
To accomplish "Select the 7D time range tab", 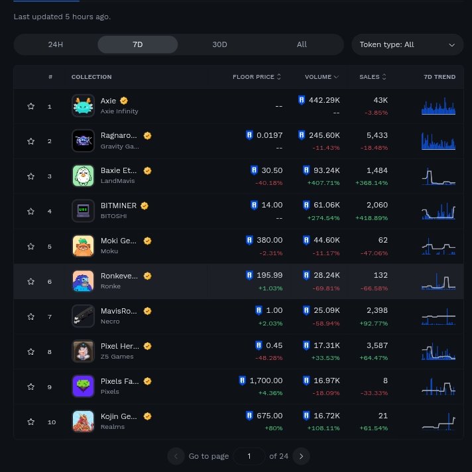I will [138, 44].
